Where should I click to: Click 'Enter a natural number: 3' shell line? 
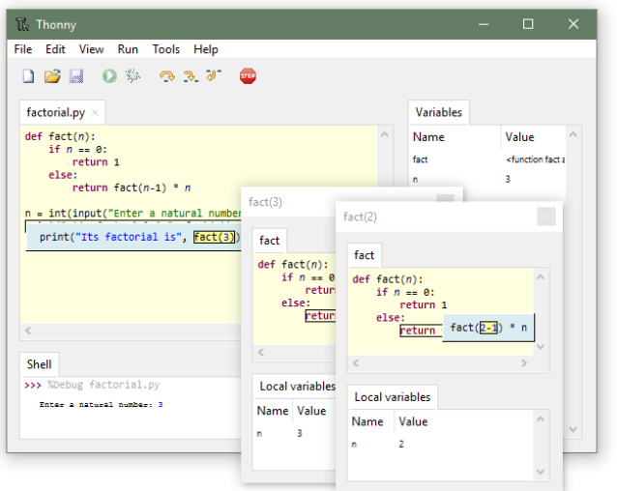click(x=101, y=405)
